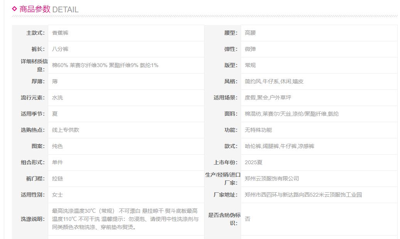The width and height of the screenshot is (400, 239).
Task: Select the 哈伦裤,阔腿裤,牛仔裤,凉感裤 style value
Action: (279, 146)
